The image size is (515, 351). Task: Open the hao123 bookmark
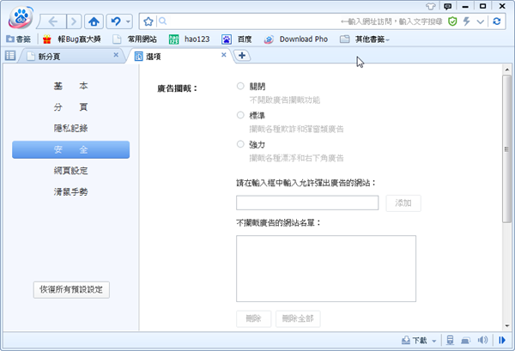point(189,39)
